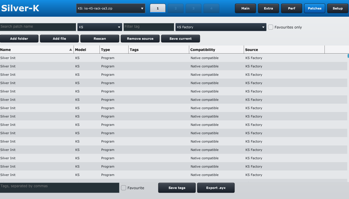Click the patch list vertical scrollbar thumb
The height and width of the screenshot is (199, 349).
348,56
